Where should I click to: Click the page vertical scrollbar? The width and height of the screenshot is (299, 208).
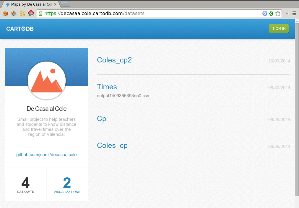click(297, 110)
